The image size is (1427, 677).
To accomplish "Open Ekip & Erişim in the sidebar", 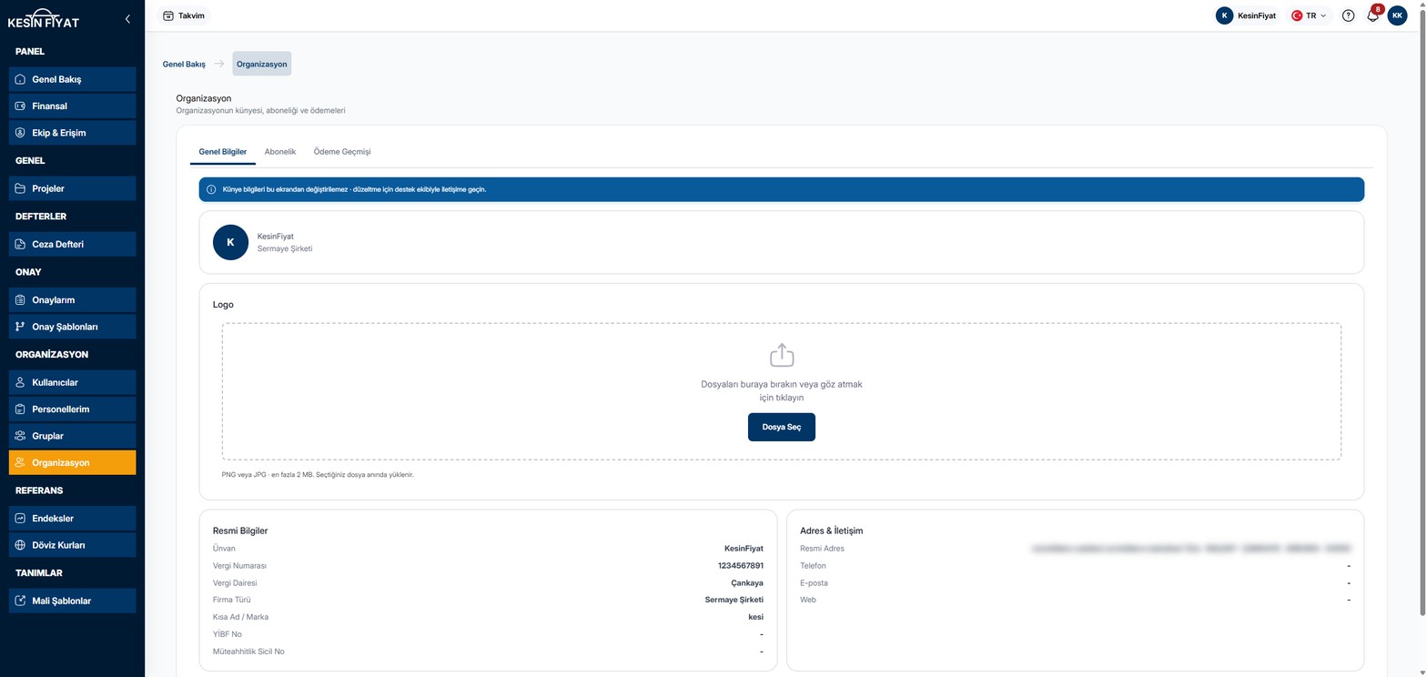I will click(72, 133).
